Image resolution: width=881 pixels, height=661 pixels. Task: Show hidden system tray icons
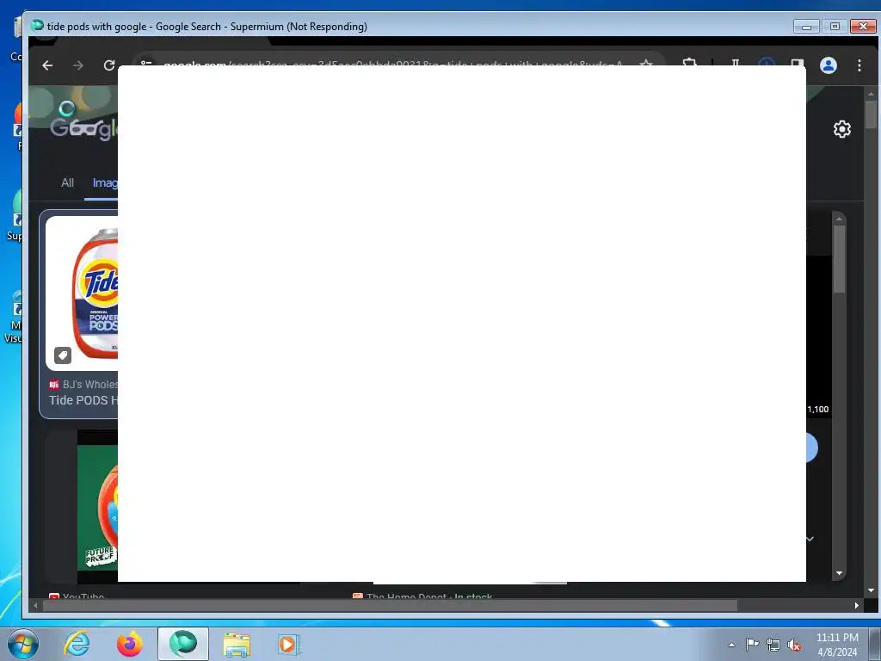tap(731, 646)
